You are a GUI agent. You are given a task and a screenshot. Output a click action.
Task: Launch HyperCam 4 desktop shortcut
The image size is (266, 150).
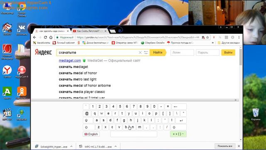[x=22, y=72]
